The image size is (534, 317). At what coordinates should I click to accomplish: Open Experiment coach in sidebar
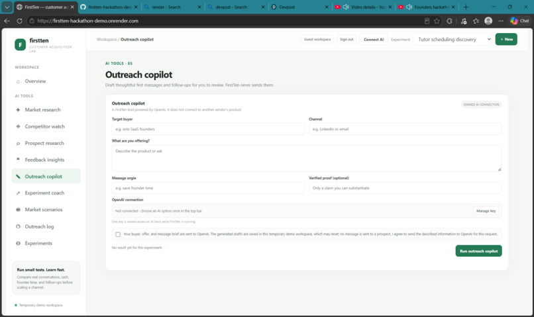click(x=44, y=193)
